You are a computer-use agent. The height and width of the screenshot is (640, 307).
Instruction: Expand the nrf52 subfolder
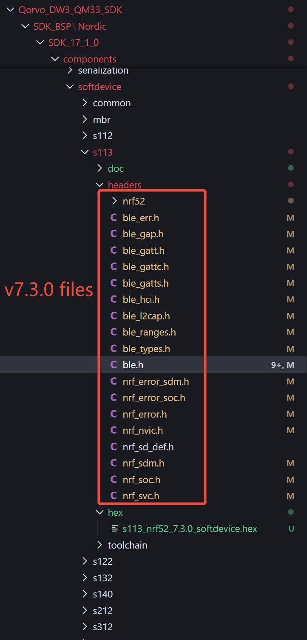click(114, 201)
